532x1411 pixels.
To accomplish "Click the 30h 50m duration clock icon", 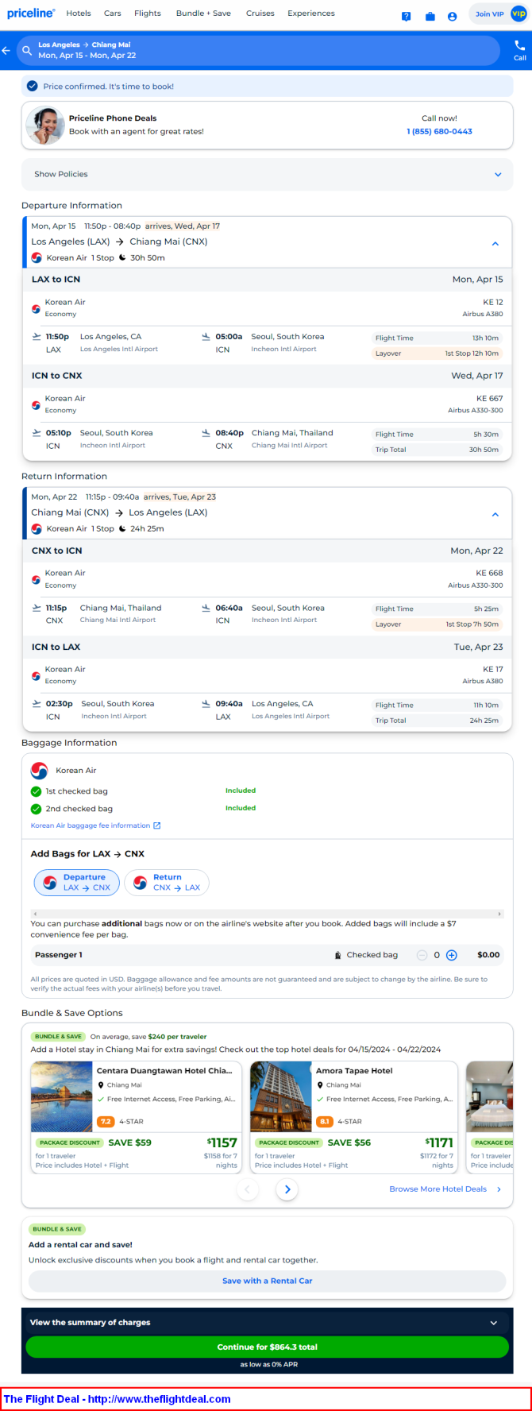I will (x=122, y=257).
